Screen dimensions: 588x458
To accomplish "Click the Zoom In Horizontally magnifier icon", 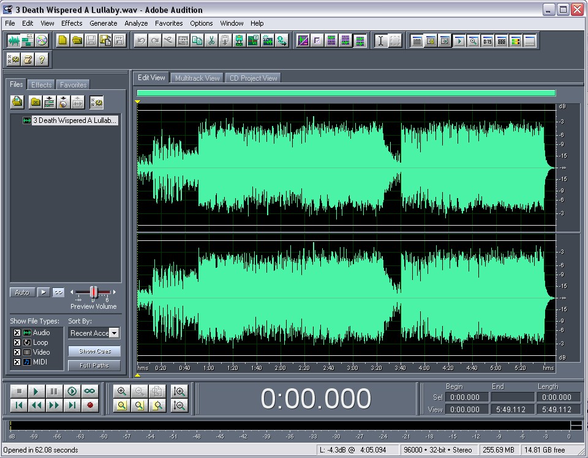I will pos(122,391).
